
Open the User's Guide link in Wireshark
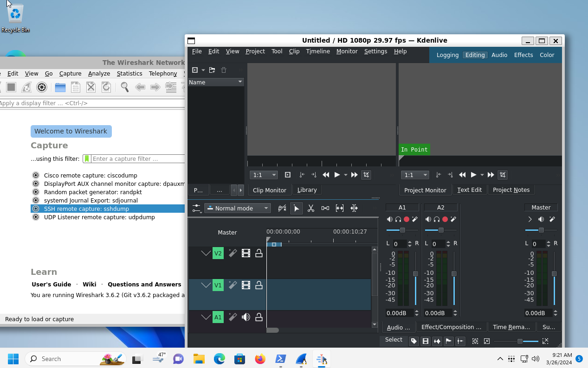52,285
